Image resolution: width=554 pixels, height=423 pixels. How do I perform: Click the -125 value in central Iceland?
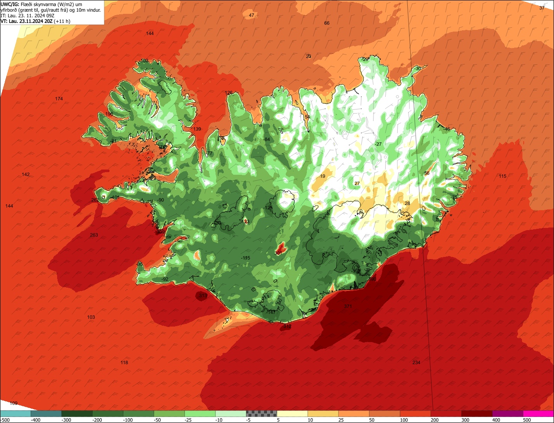pos(268,208)
